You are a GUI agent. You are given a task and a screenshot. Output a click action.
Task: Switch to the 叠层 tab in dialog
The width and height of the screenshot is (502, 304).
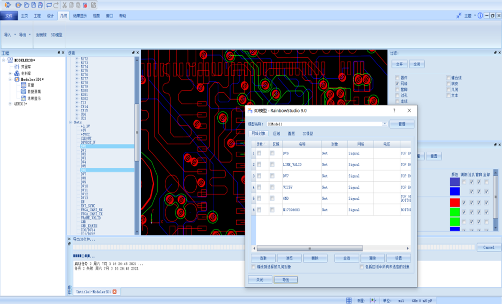[x=291, y=134]
